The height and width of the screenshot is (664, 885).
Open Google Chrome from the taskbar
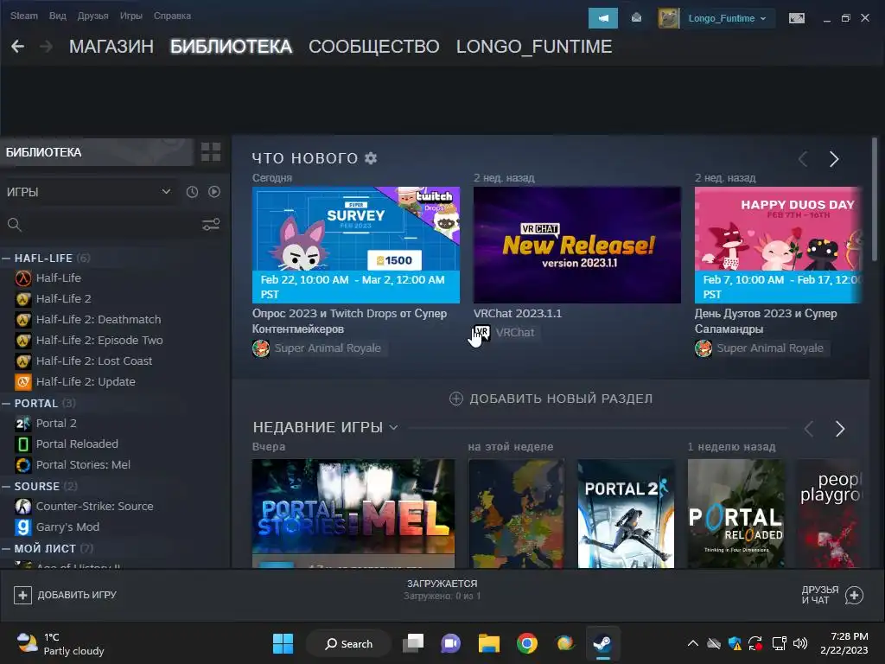pyautogui.click(x=526, y=643)
